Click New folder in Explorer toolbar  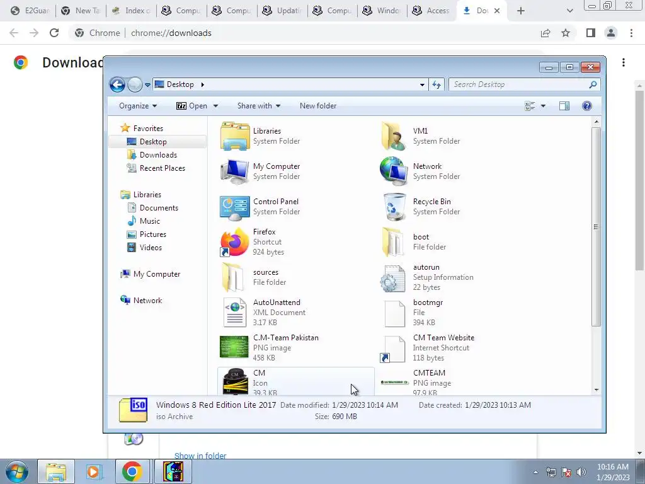(x=318, y=106)
